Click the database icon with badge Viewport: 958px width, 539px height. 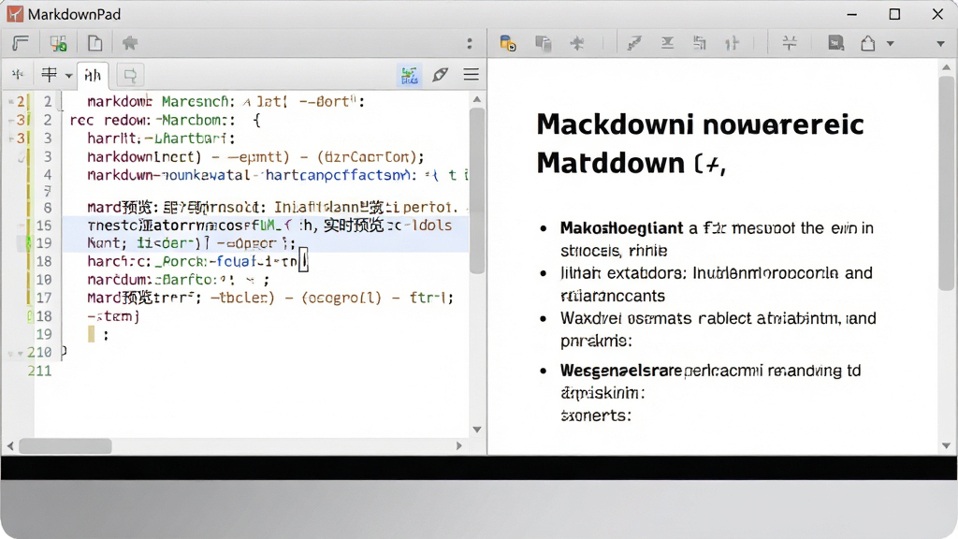coord(508,43)
